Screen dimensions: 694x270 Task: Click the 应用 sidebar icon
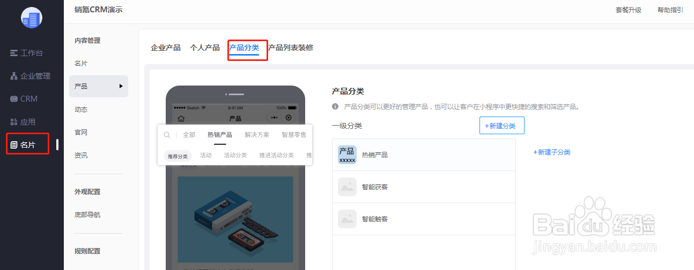click(x=14, y=122)
